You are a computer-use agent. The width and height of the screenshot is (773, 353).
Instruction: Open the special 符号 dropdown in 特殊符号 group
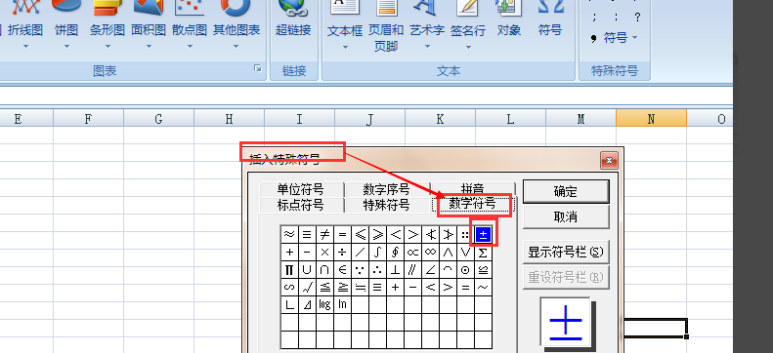click(x=615, y=38)
